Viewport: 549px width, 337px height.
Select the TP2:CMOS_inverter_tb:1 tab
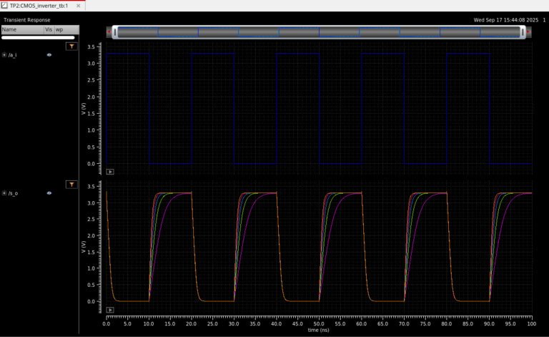[x=39, y=5]
